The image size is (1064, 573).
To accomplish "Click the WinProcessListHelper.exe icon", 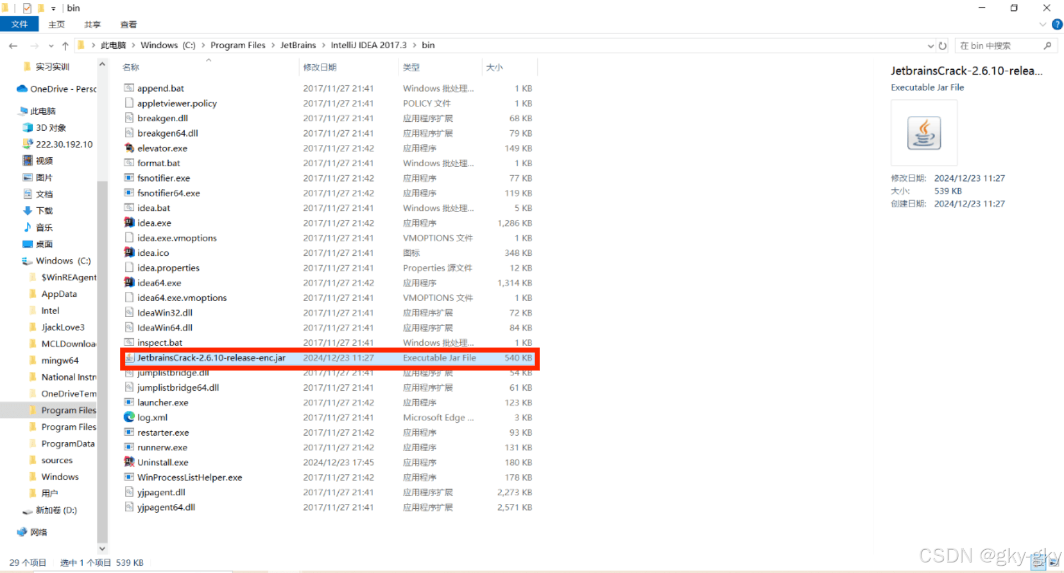I will pos(129,477).
